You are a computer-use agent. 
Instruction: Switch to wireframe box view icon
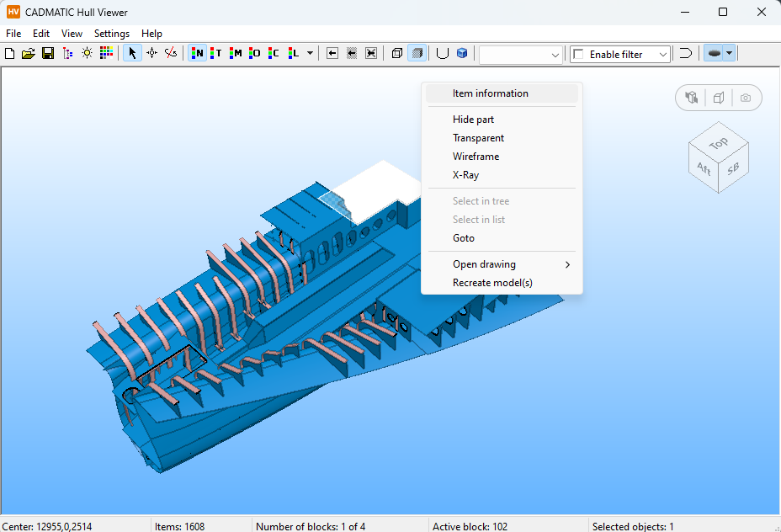pos(397,53)
